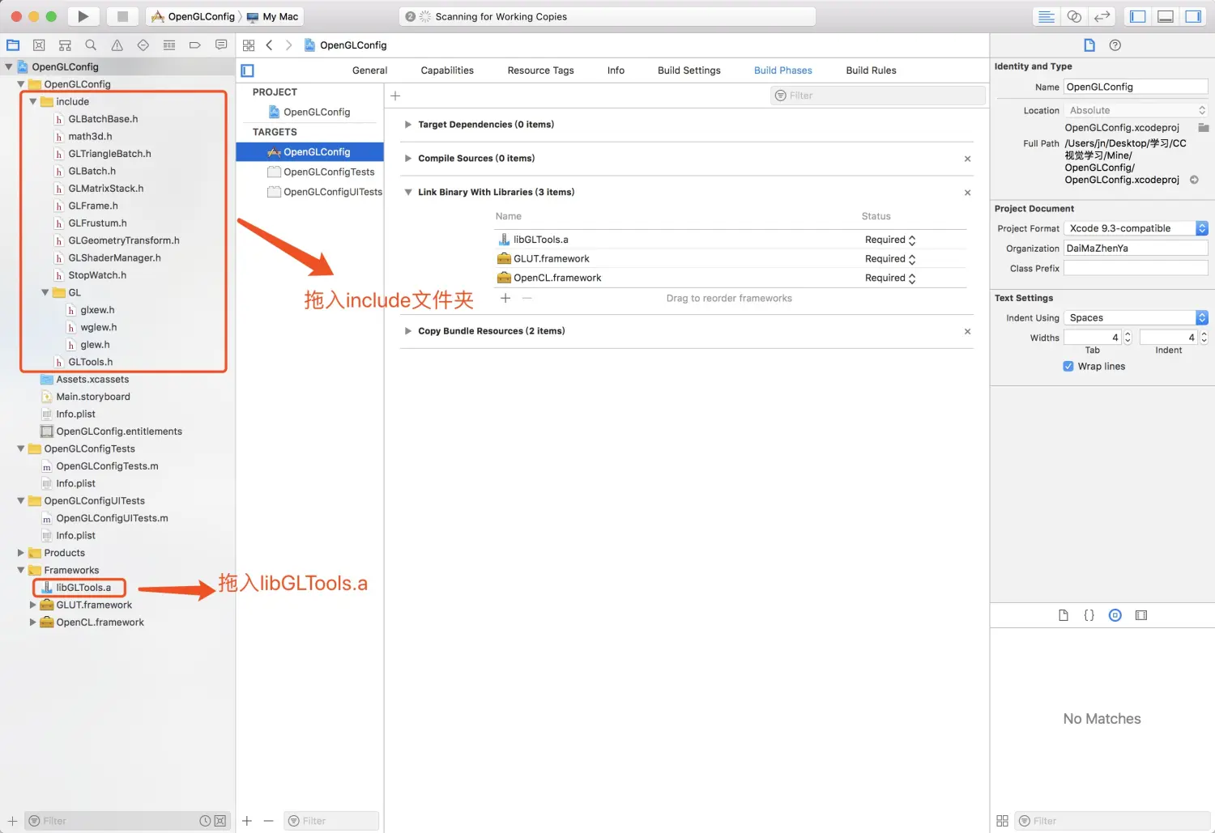Open the Source Control navigator icon
The height and width of the screenshot is (833, 1215).
pos(39,45)
